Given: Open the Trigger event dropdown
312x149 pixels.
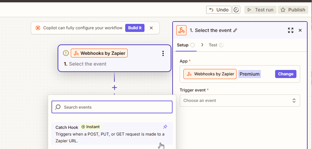Looking at the screenshot, I should (240, 101).
